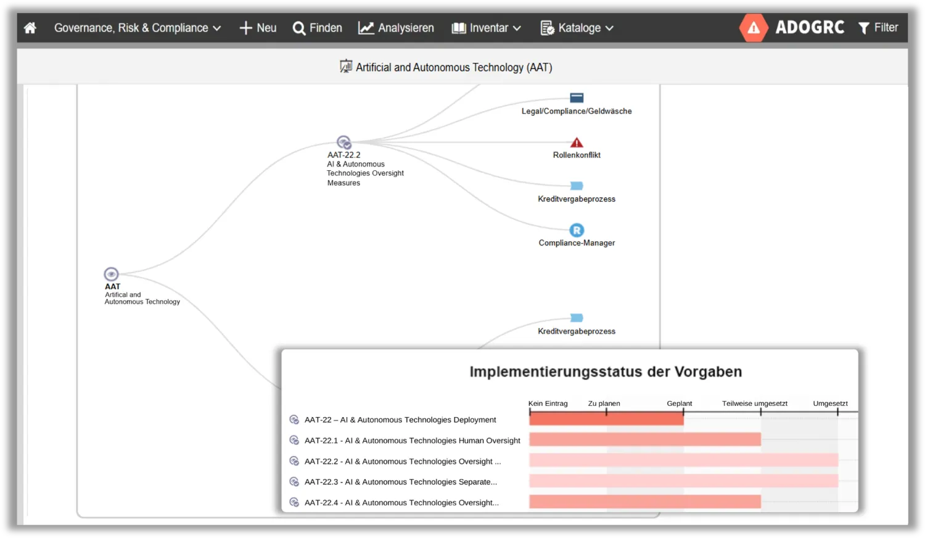
Task: Click the Legal/Compliance/Geldwäsche node icon
Action: click(x=577, y=97)
